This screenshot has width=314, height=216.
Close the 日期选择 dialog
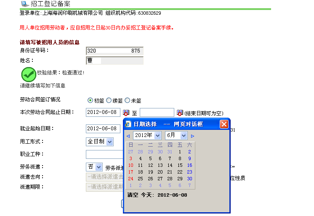click(x=224, y=124)
